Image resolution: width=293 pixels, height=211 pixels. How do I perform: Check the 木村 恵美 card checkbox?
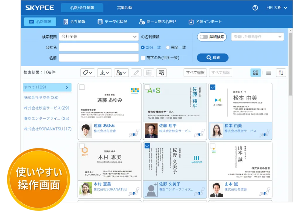[82, 146]
